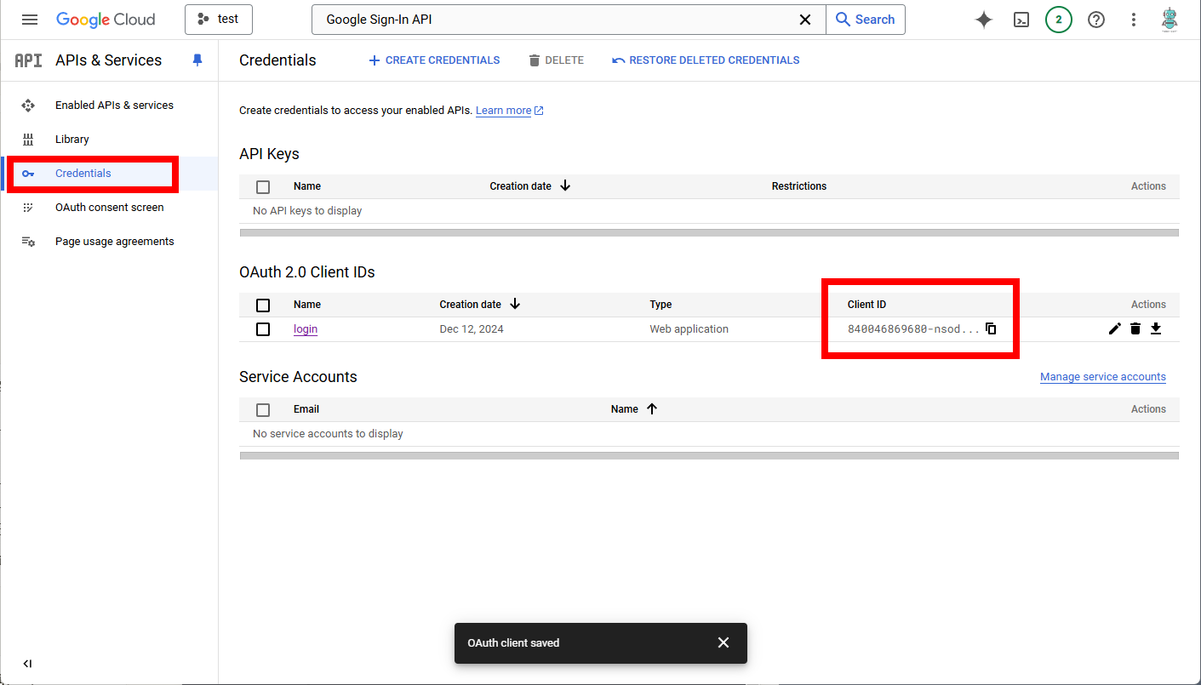Activate Cloud Shell terminal icon

(x=1021, y=20)
